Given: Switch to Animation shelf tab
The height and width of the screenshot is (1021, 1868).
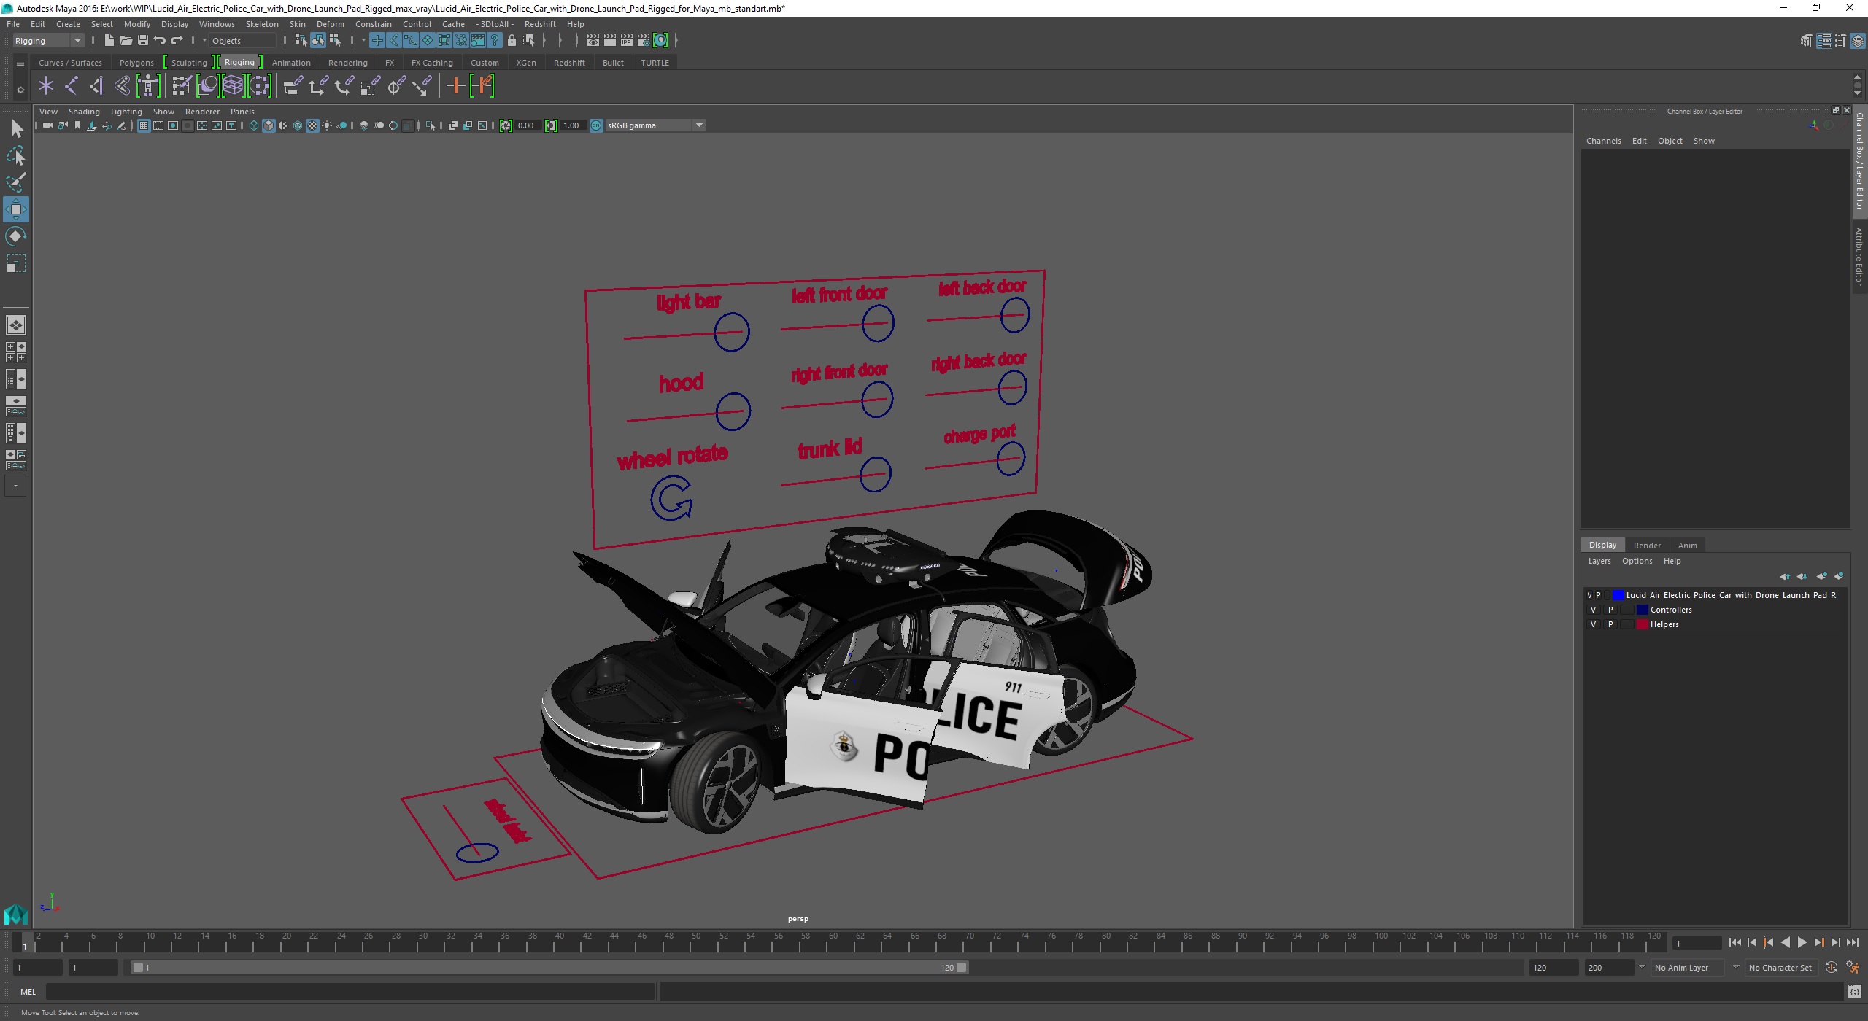Looking at the screenshot, I should [x=291, y=63].
